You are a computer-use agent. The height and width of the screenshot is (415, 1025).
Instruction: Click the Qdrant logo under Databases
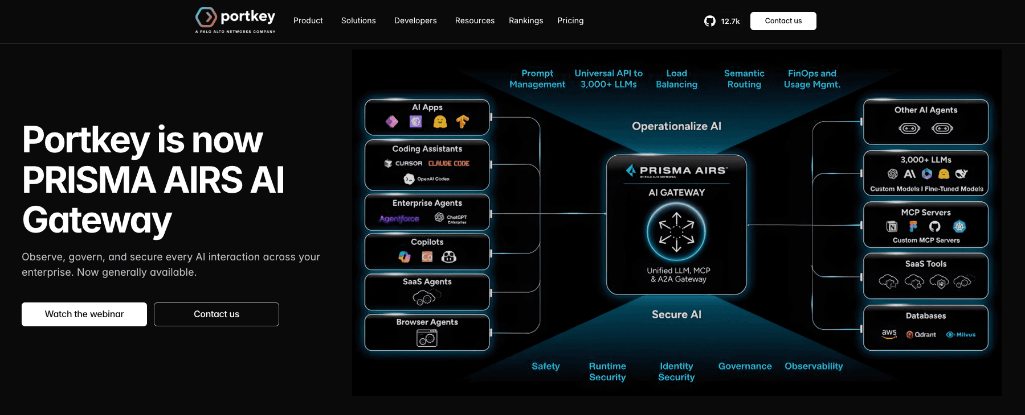[921, 335]
